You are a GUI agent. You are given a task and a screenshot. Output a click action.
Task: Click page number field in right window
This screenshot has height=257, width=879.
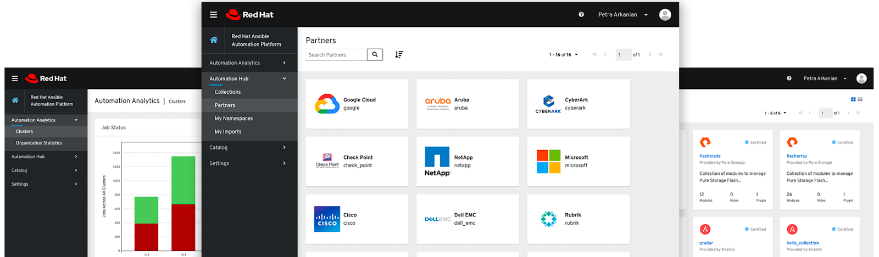pyautogui.click(x=825, y=113)
